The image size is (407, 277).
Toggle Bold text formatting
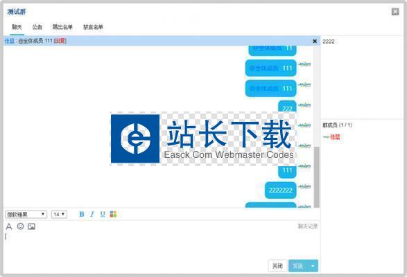(82, 214)
